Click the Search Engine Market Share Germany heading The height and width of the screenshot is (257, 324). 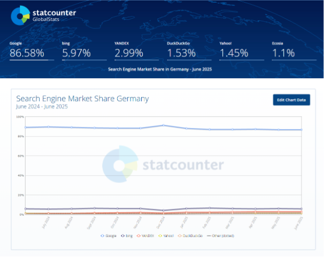coord(82,99)
